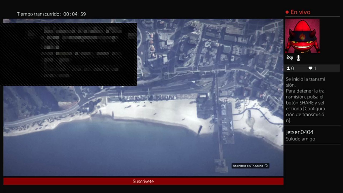Click the "En vivo" label text

click(300, 12)
